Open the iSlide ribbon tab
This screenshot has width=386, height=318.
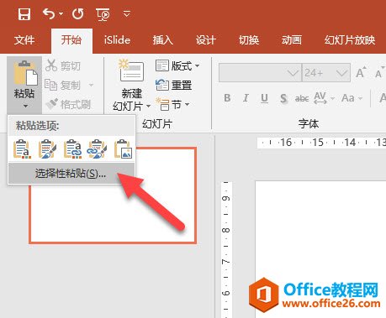pyautogui.click(x=117, y=40)
